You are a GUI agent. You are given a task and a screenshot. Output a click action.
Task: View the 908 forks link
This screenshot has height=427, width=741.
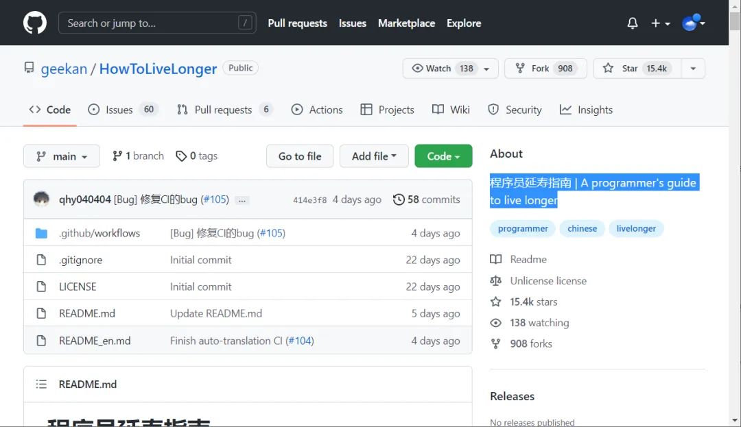pos(521,343)
